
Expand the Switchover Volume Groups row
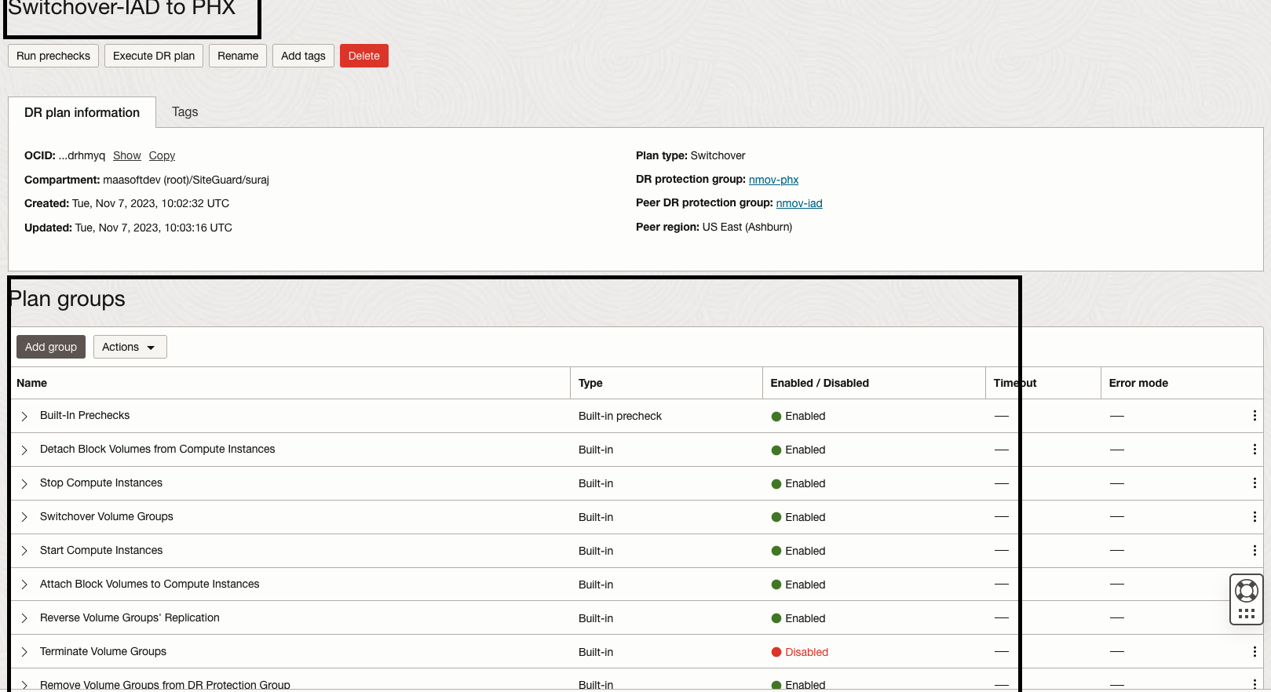24,517
